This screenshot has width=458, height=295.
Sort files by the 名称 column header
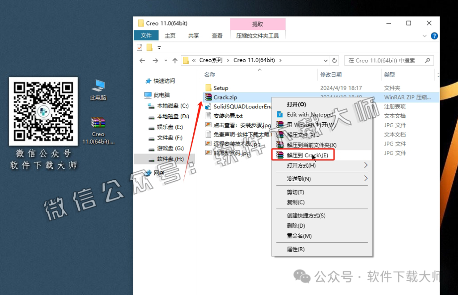(x=210, y=75)
